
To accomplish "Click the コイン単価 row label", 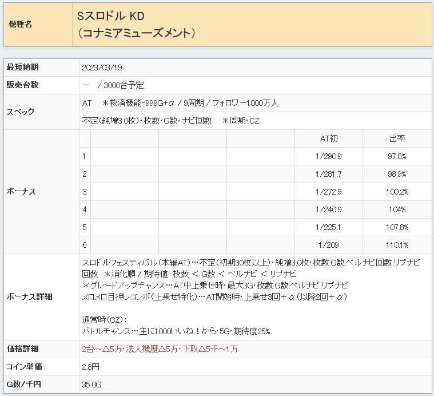I will [25, 367].
